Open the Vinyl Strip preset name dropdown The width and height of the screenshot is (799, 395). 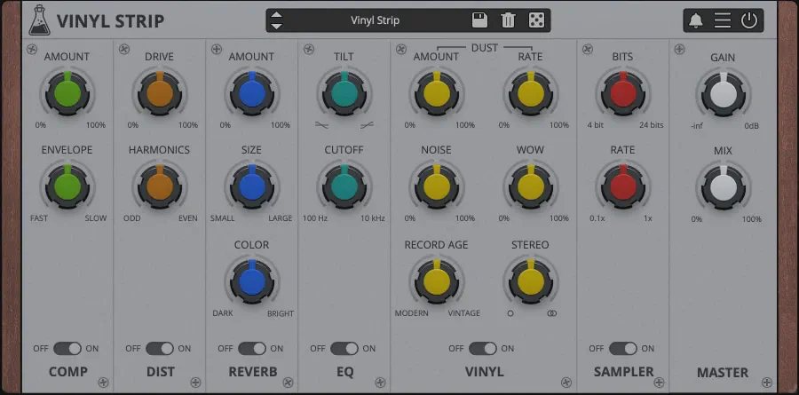375,20
